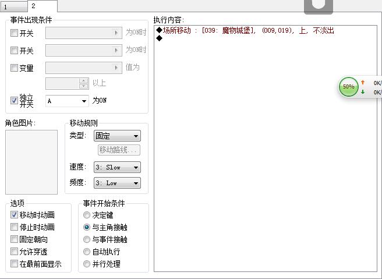This screenshot has width=382, height=279.
Task: Choose the 并行处理 trigger radio button
Action: (x=87, y=264)
